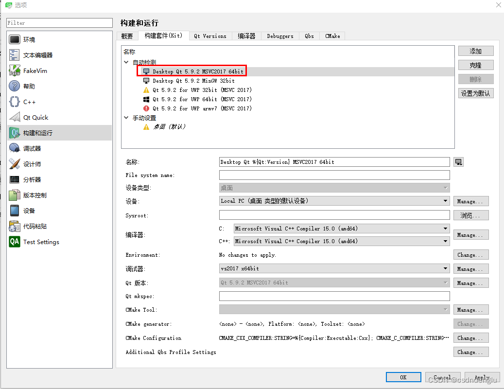The image size is (504, 389).
Task: Select the 桌面 (默认) manual kit
Action: (x=169, y=127)
